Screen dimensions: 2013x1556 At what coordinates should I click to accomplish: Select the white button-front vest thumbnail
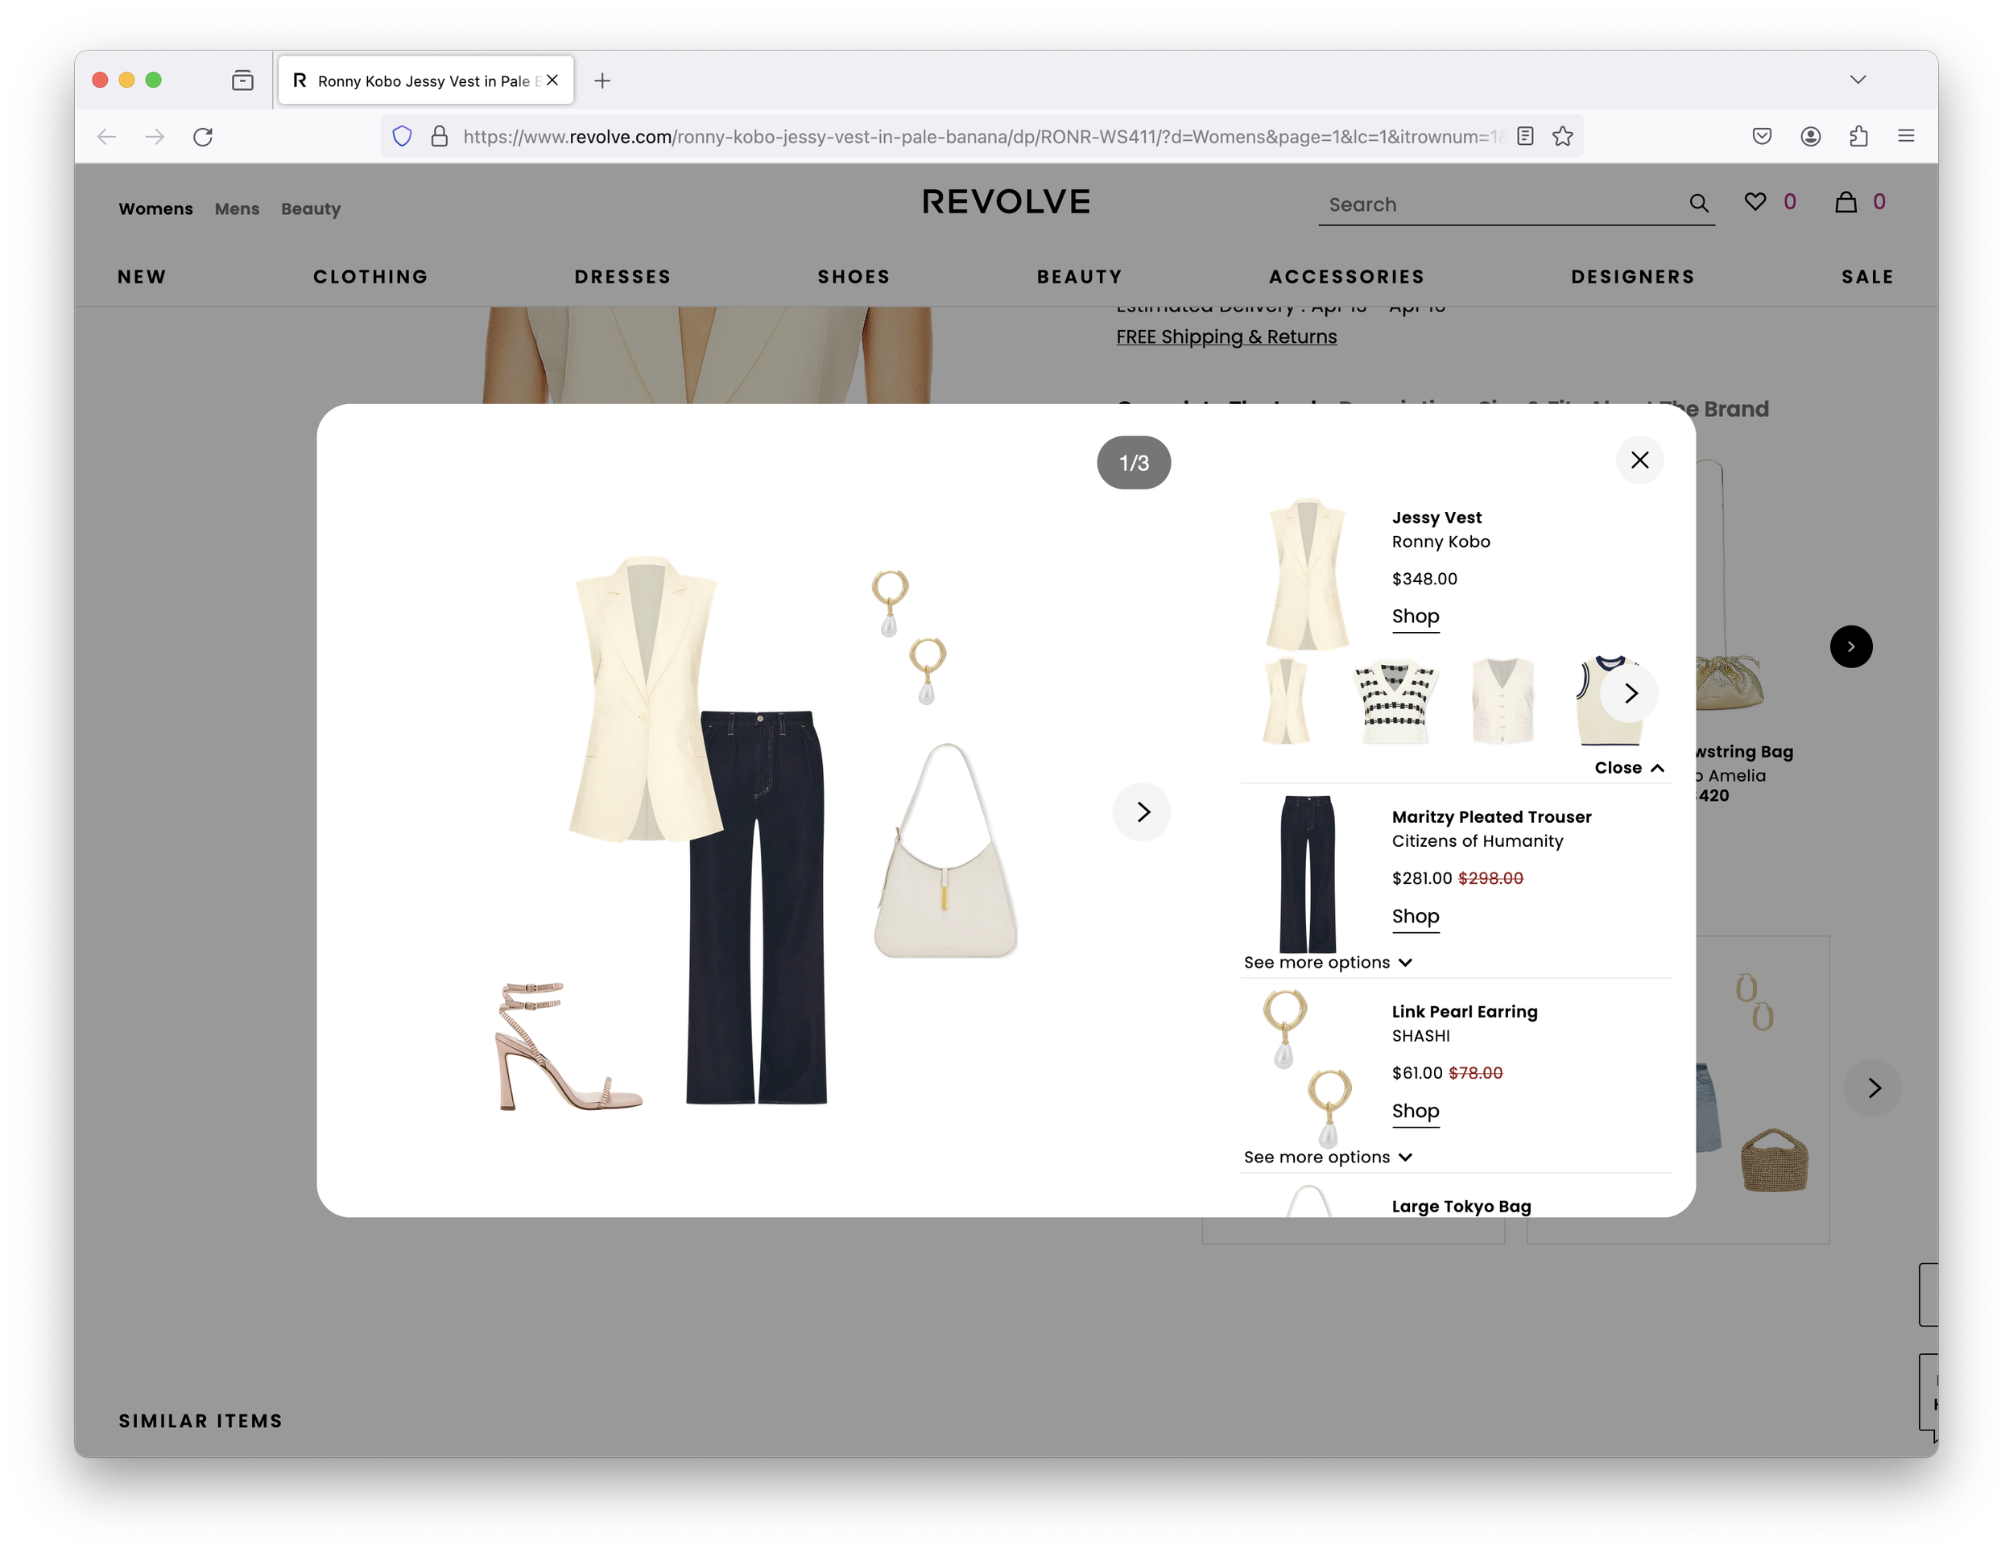(1503, 700)
